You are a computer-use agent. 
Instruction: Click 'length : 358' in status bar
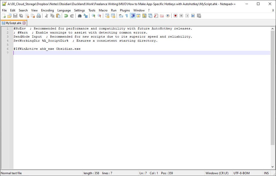click(x=91, y=173)
